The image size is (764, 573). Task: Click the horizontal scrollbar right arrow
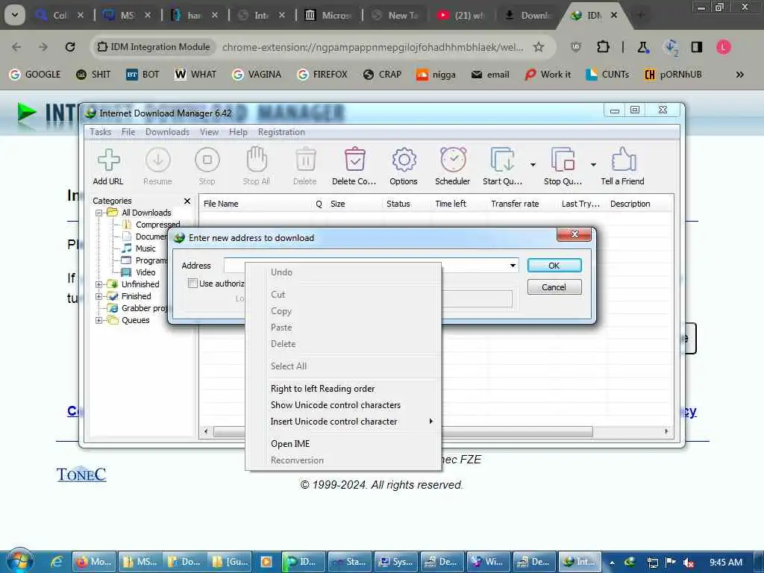[666, 431]
